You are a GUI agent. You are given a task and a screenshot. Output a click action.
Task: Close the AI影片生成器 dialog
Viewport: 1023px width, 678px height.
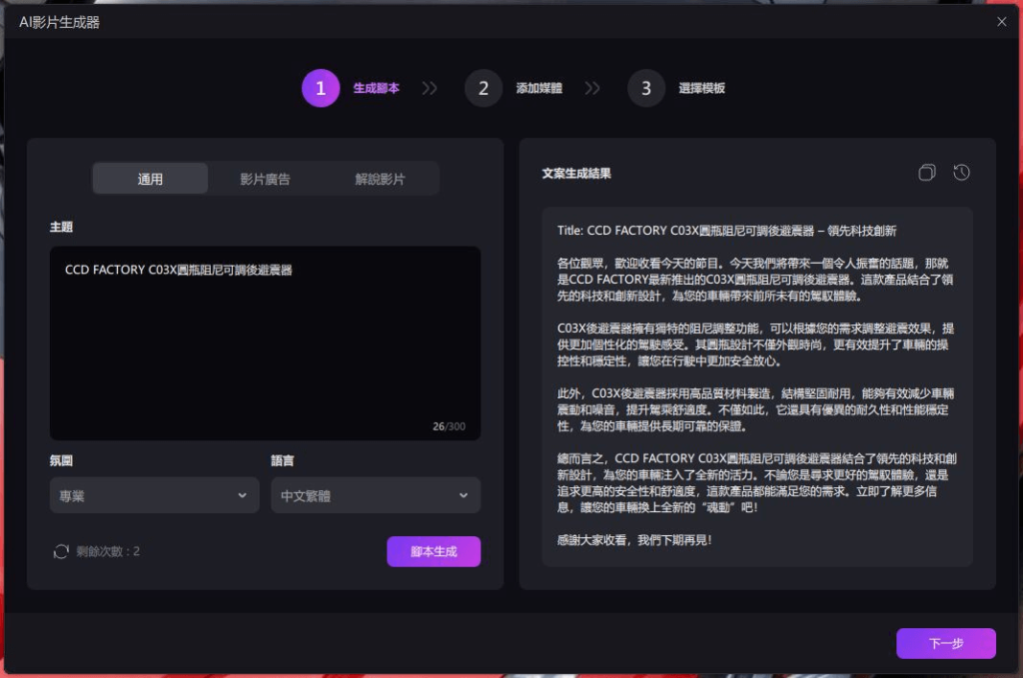click(1001, 22)
